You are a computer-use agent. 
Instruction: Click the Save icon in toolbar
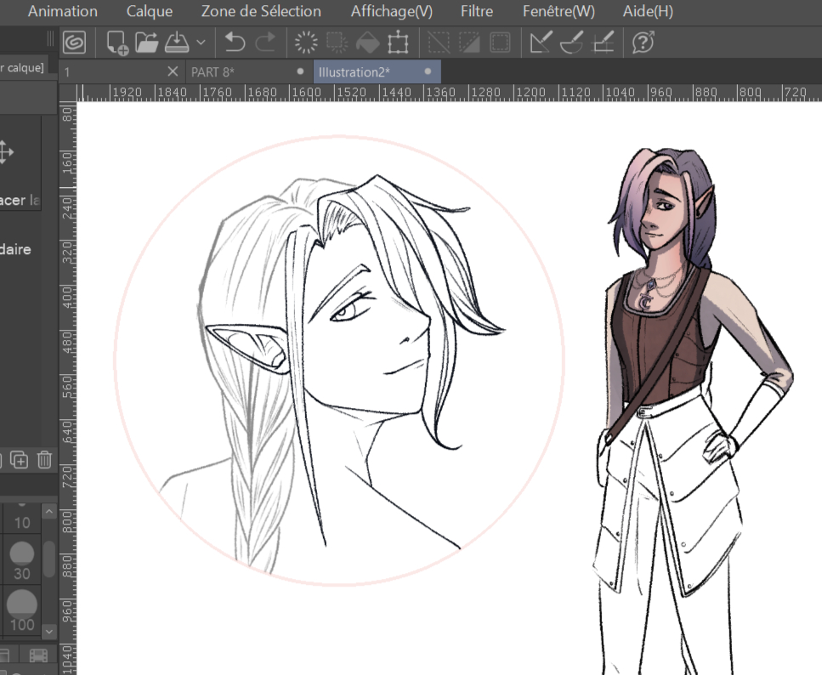(x=176, y=42)
